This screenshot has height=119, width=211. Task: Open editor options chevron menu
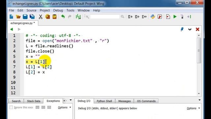pyautogui.click(x=190, y=29)
